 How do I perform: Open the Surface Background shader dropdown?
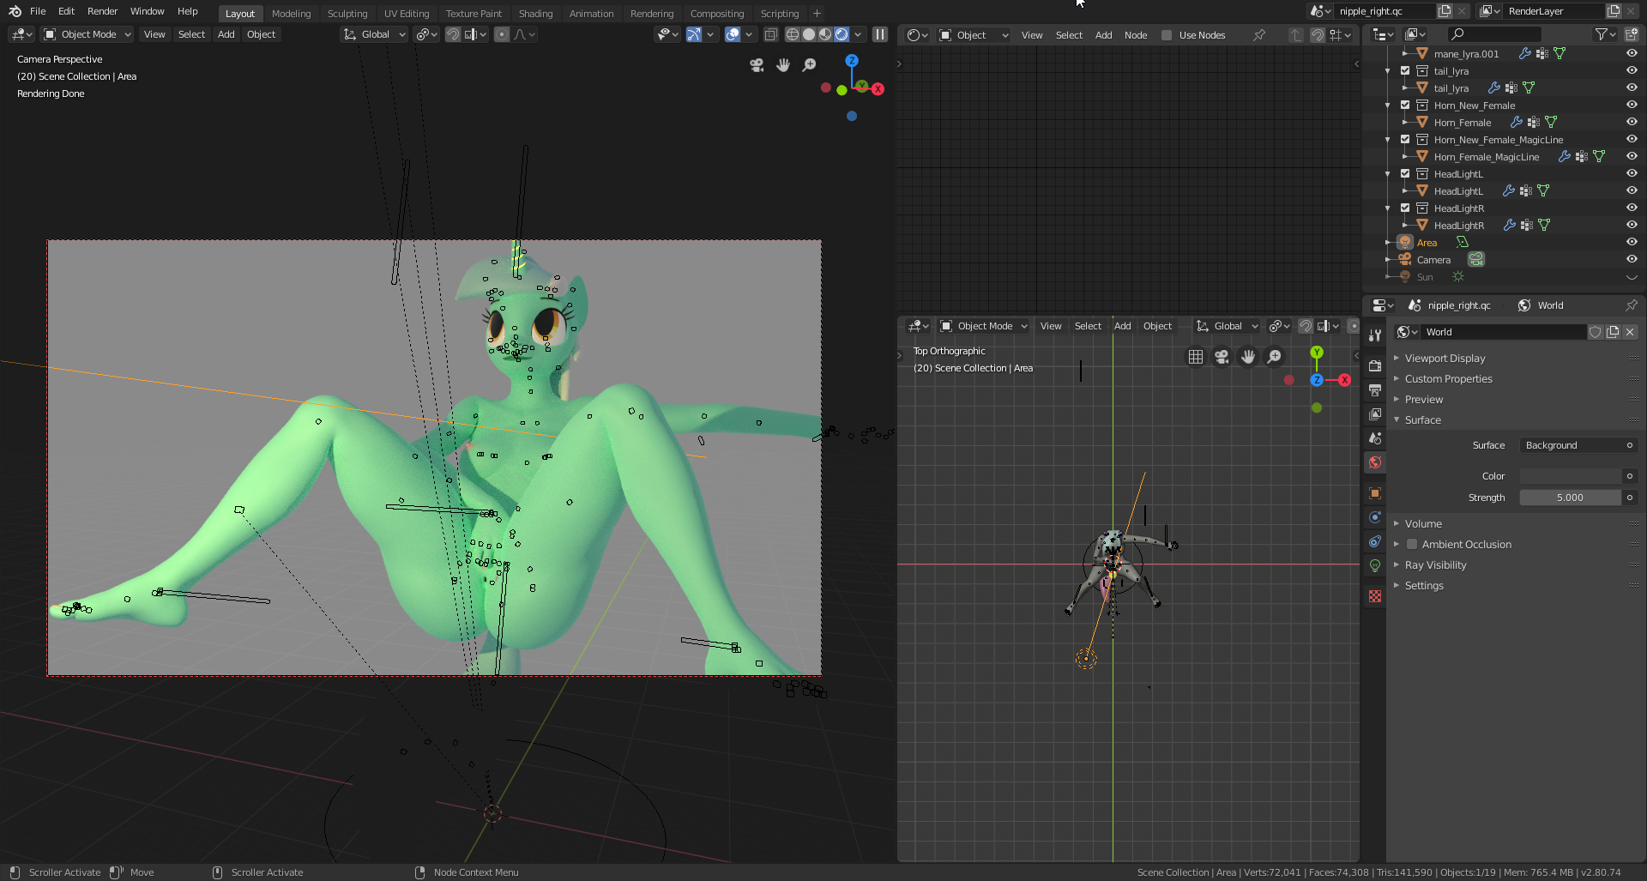pyautogui.click(x=1571, y=445)
